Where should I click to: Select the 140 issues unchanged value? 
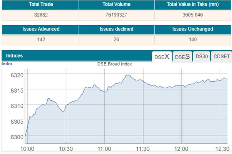click(192, 40)
